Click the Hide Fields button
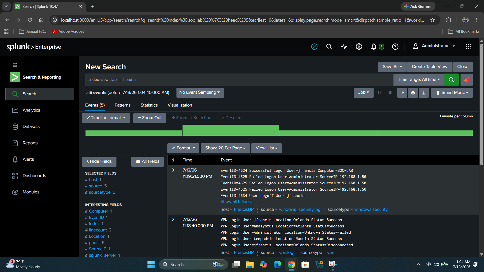This screenshot has width=484, height=272. 99,161
